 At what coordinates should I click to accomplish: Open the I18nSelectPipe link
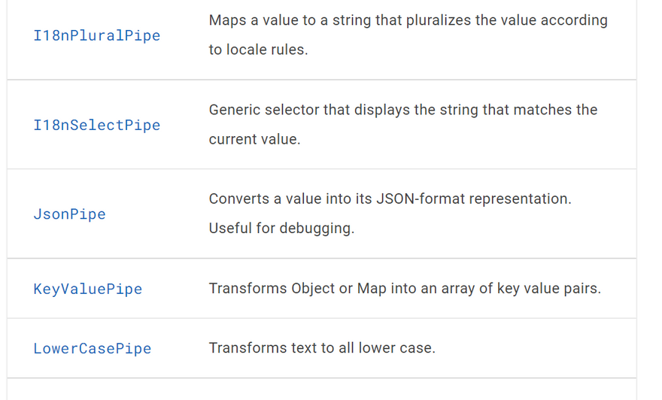click(x=97, y=125)
